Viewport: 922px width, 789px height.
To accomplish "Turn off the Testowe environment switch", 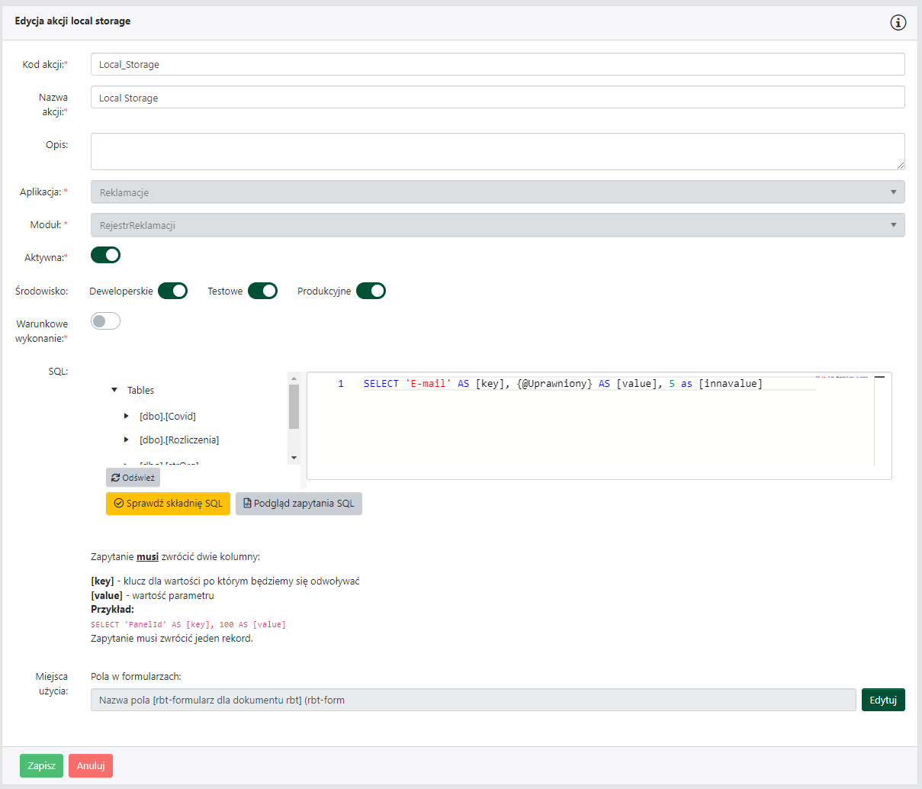I will [262, 291].
